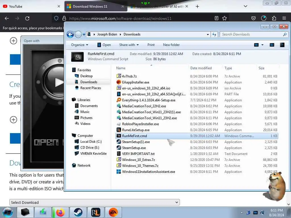This screenshot has height=218, width=291.
Task: Click Print in Explorer toolbar
Action: point(151,45)
